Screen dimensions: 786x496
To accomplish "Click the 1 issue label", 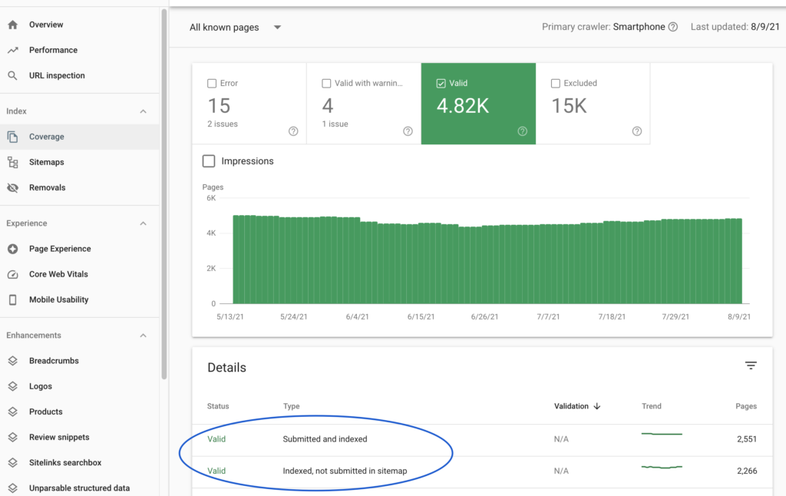I will pos(335,124).
